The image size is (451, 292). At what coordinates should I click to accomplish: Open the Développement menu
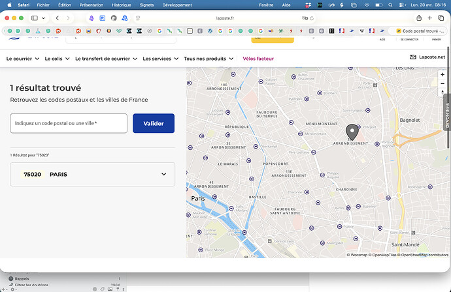point(177,5)
